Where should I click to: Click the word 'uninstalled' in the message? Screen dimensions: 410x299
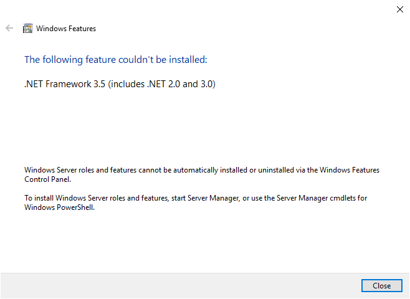tap(276, 170)
